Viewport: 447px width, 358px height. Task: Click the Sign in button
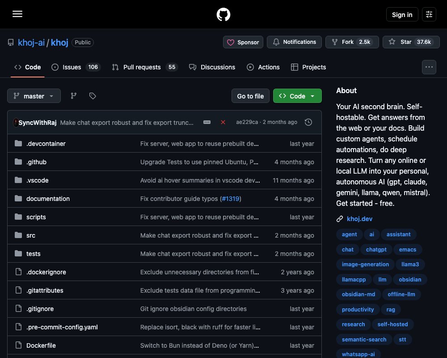[x=402, y=14]
